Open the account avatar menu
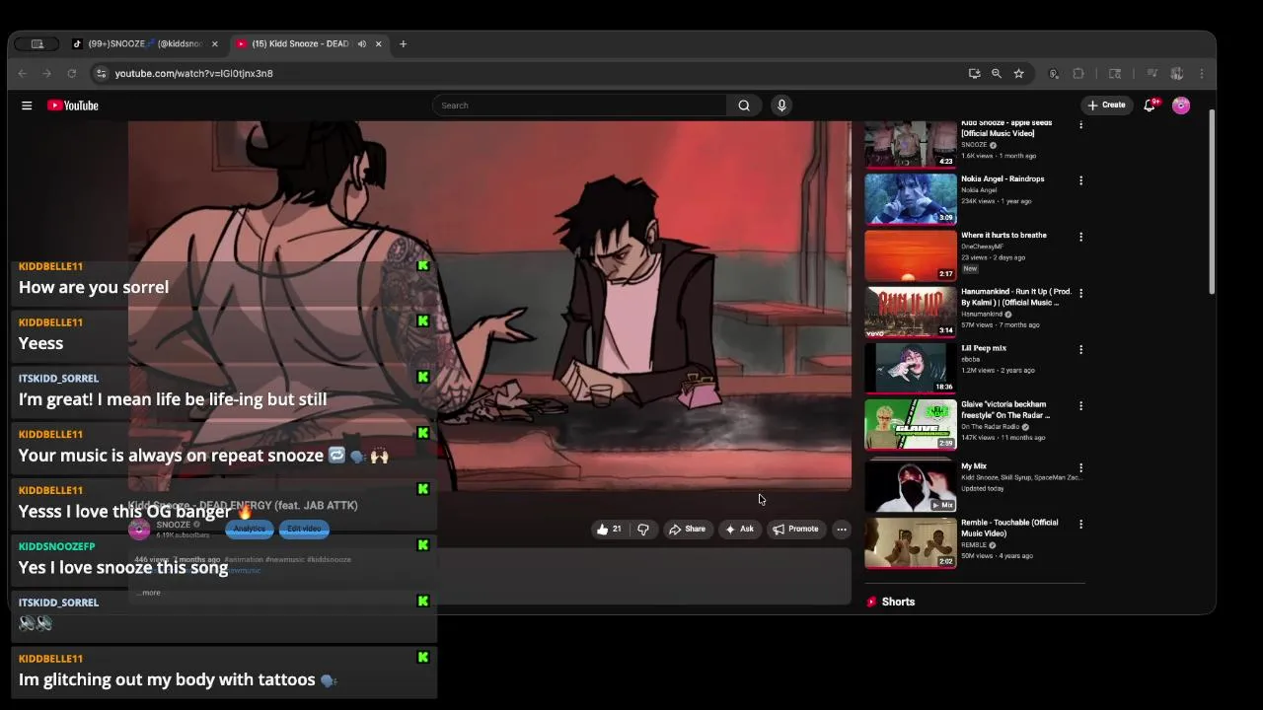Screen dimensions: 1263x710 [x=1181, y=106]
